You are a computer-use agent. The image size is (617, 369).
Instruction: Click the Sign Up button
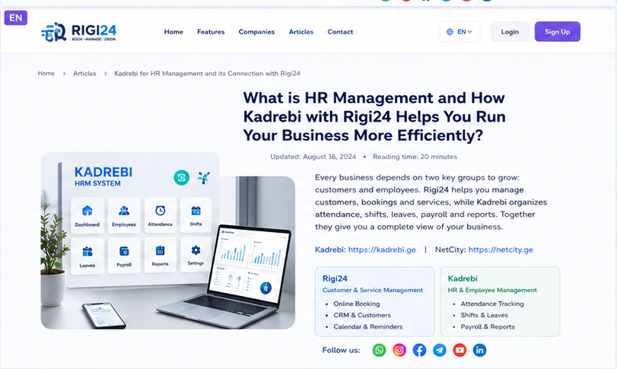coord(557,31)
